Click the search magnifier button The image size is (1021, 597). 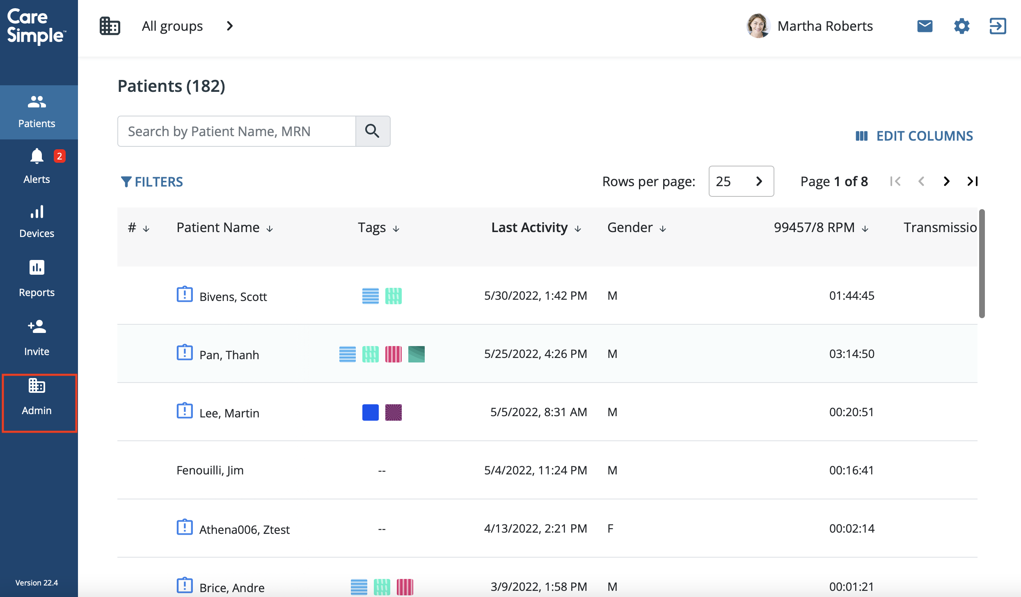pyautogui.click(x=372, y=131)
